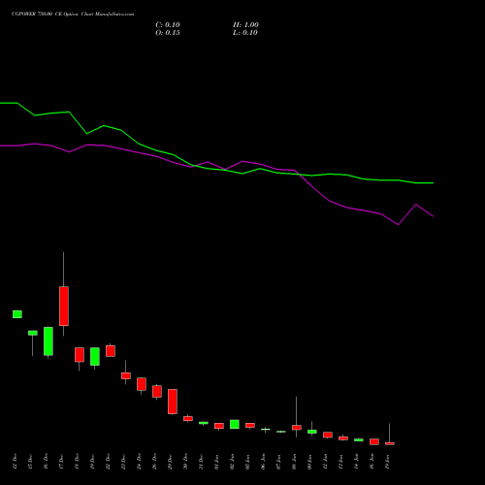Select the open value O: 0.15
This screenshot has width=485, height=485.
[x=168, y=33]
